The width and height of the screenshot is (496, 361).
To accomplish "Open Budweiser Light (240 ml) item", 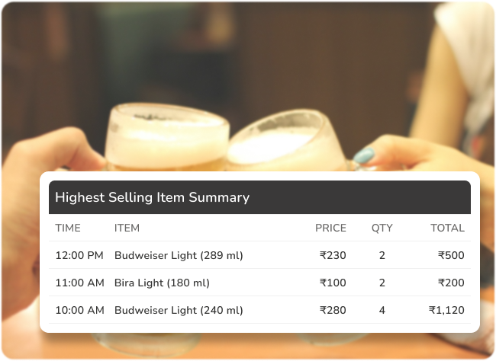I will click(x=179, y=310).
